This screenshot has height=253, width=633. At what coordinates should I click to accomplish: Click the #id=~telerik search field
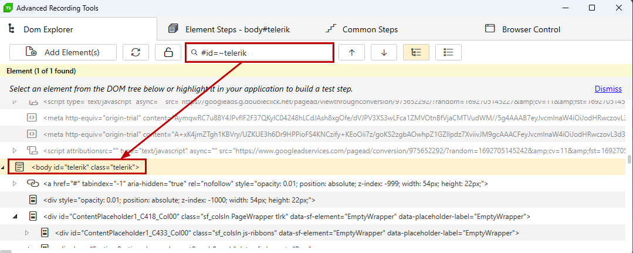click(x=259, y=53)
